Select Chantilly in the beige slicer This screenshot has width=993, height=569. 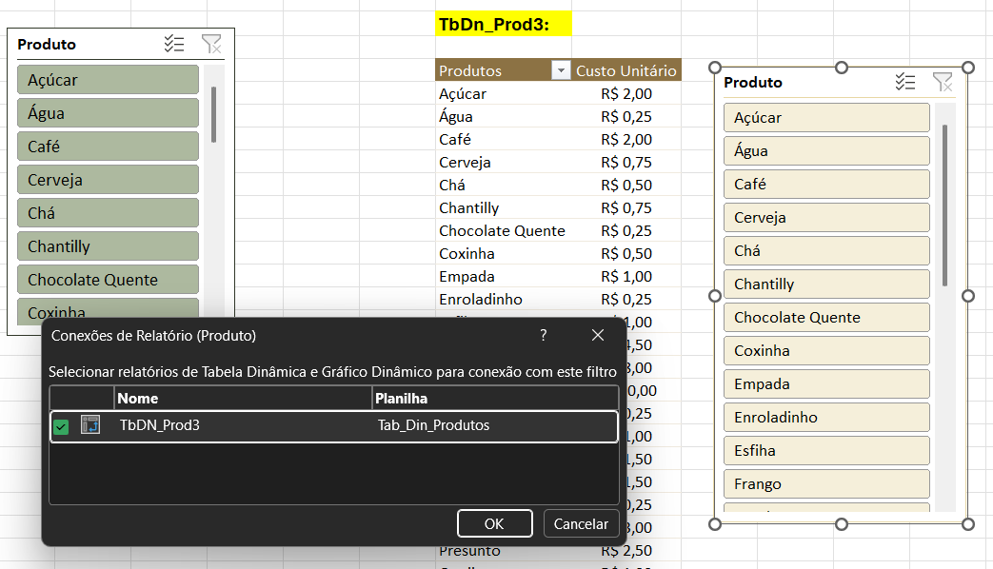pyautogui.click(x=826, y=284)
